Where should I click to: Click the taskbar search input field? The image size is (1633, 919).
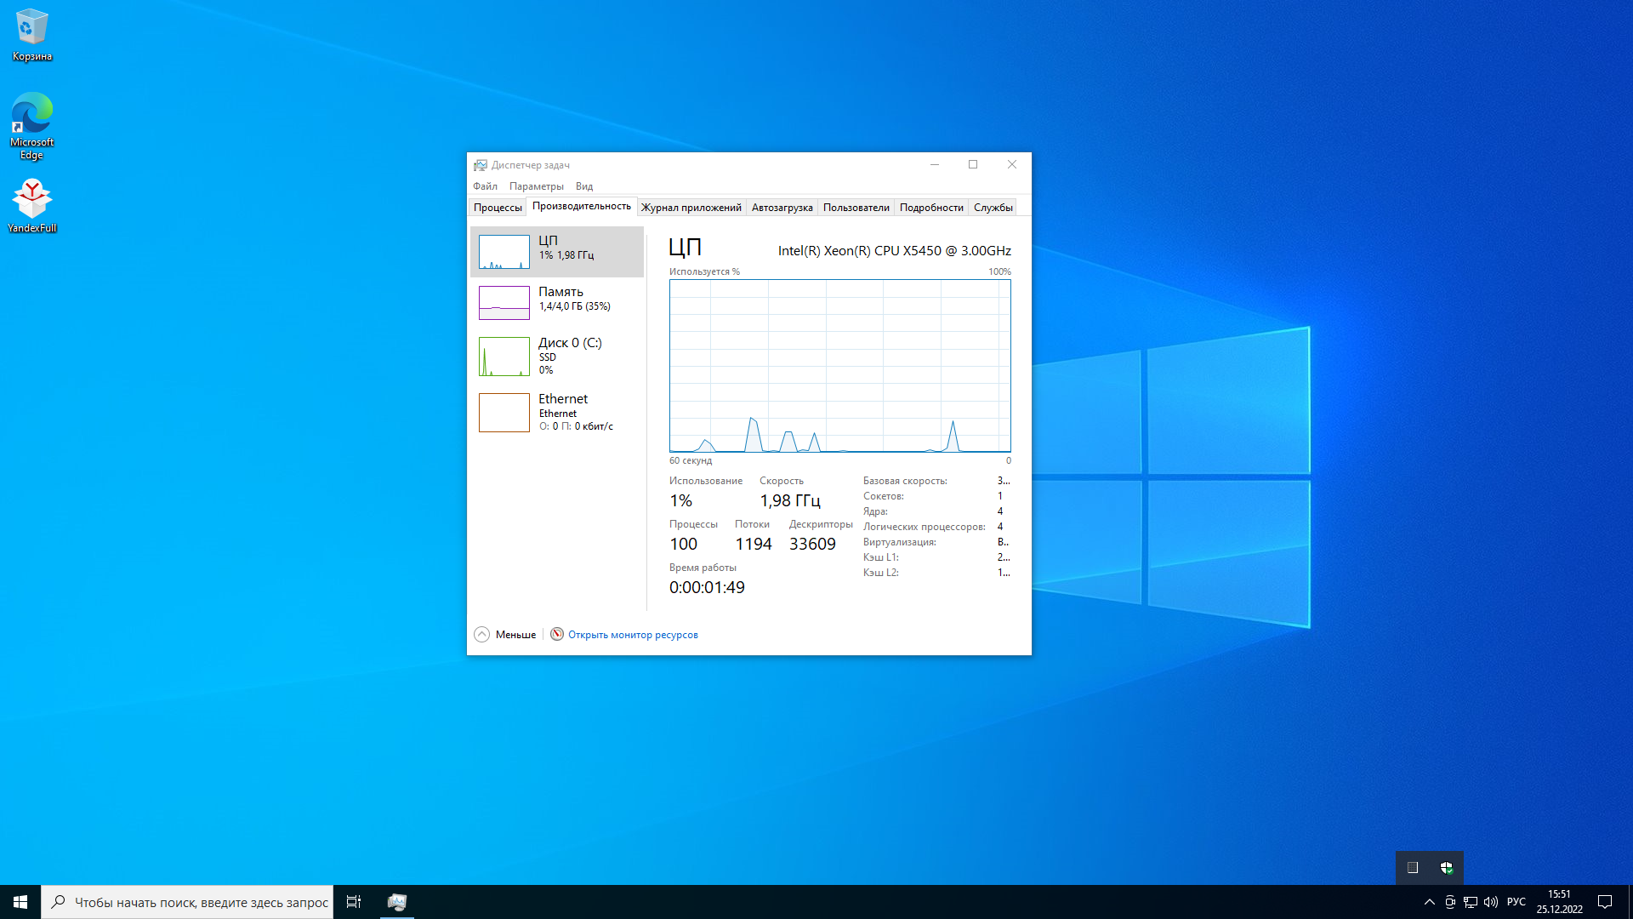(201, 902)
